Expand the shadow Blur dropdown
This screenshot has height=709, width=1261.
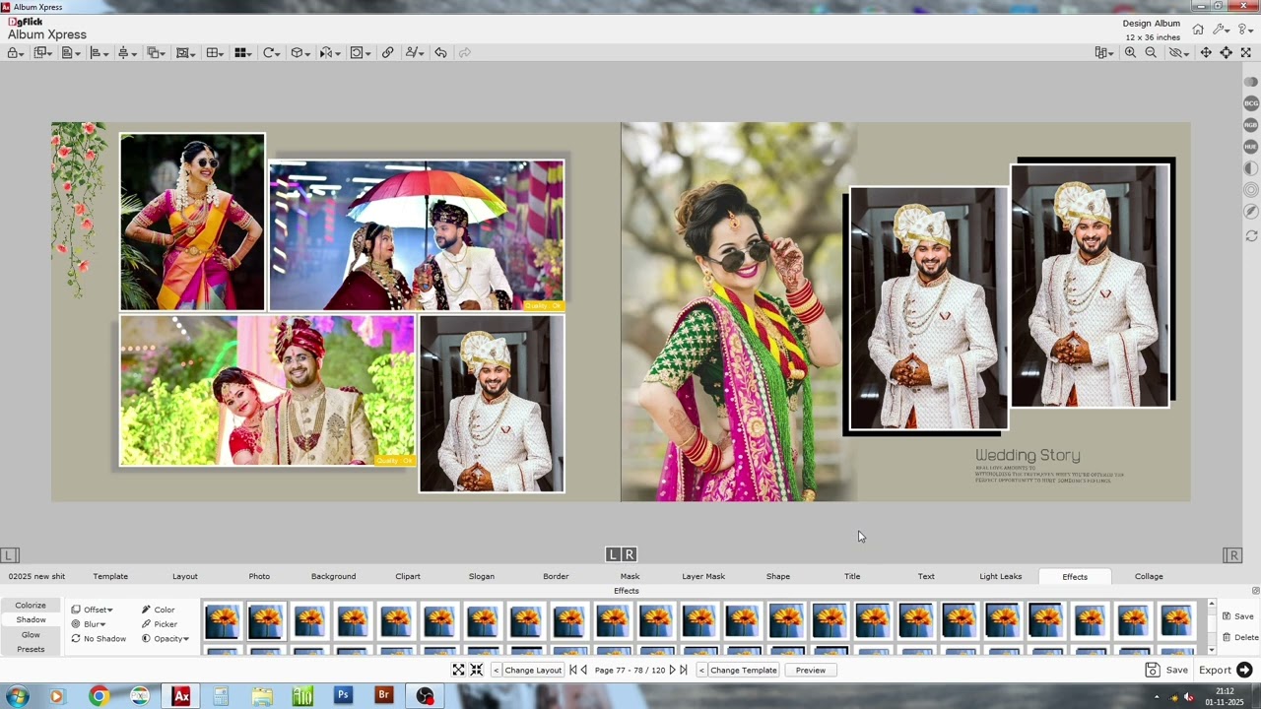pyautogui.click(x=89, y=624)
